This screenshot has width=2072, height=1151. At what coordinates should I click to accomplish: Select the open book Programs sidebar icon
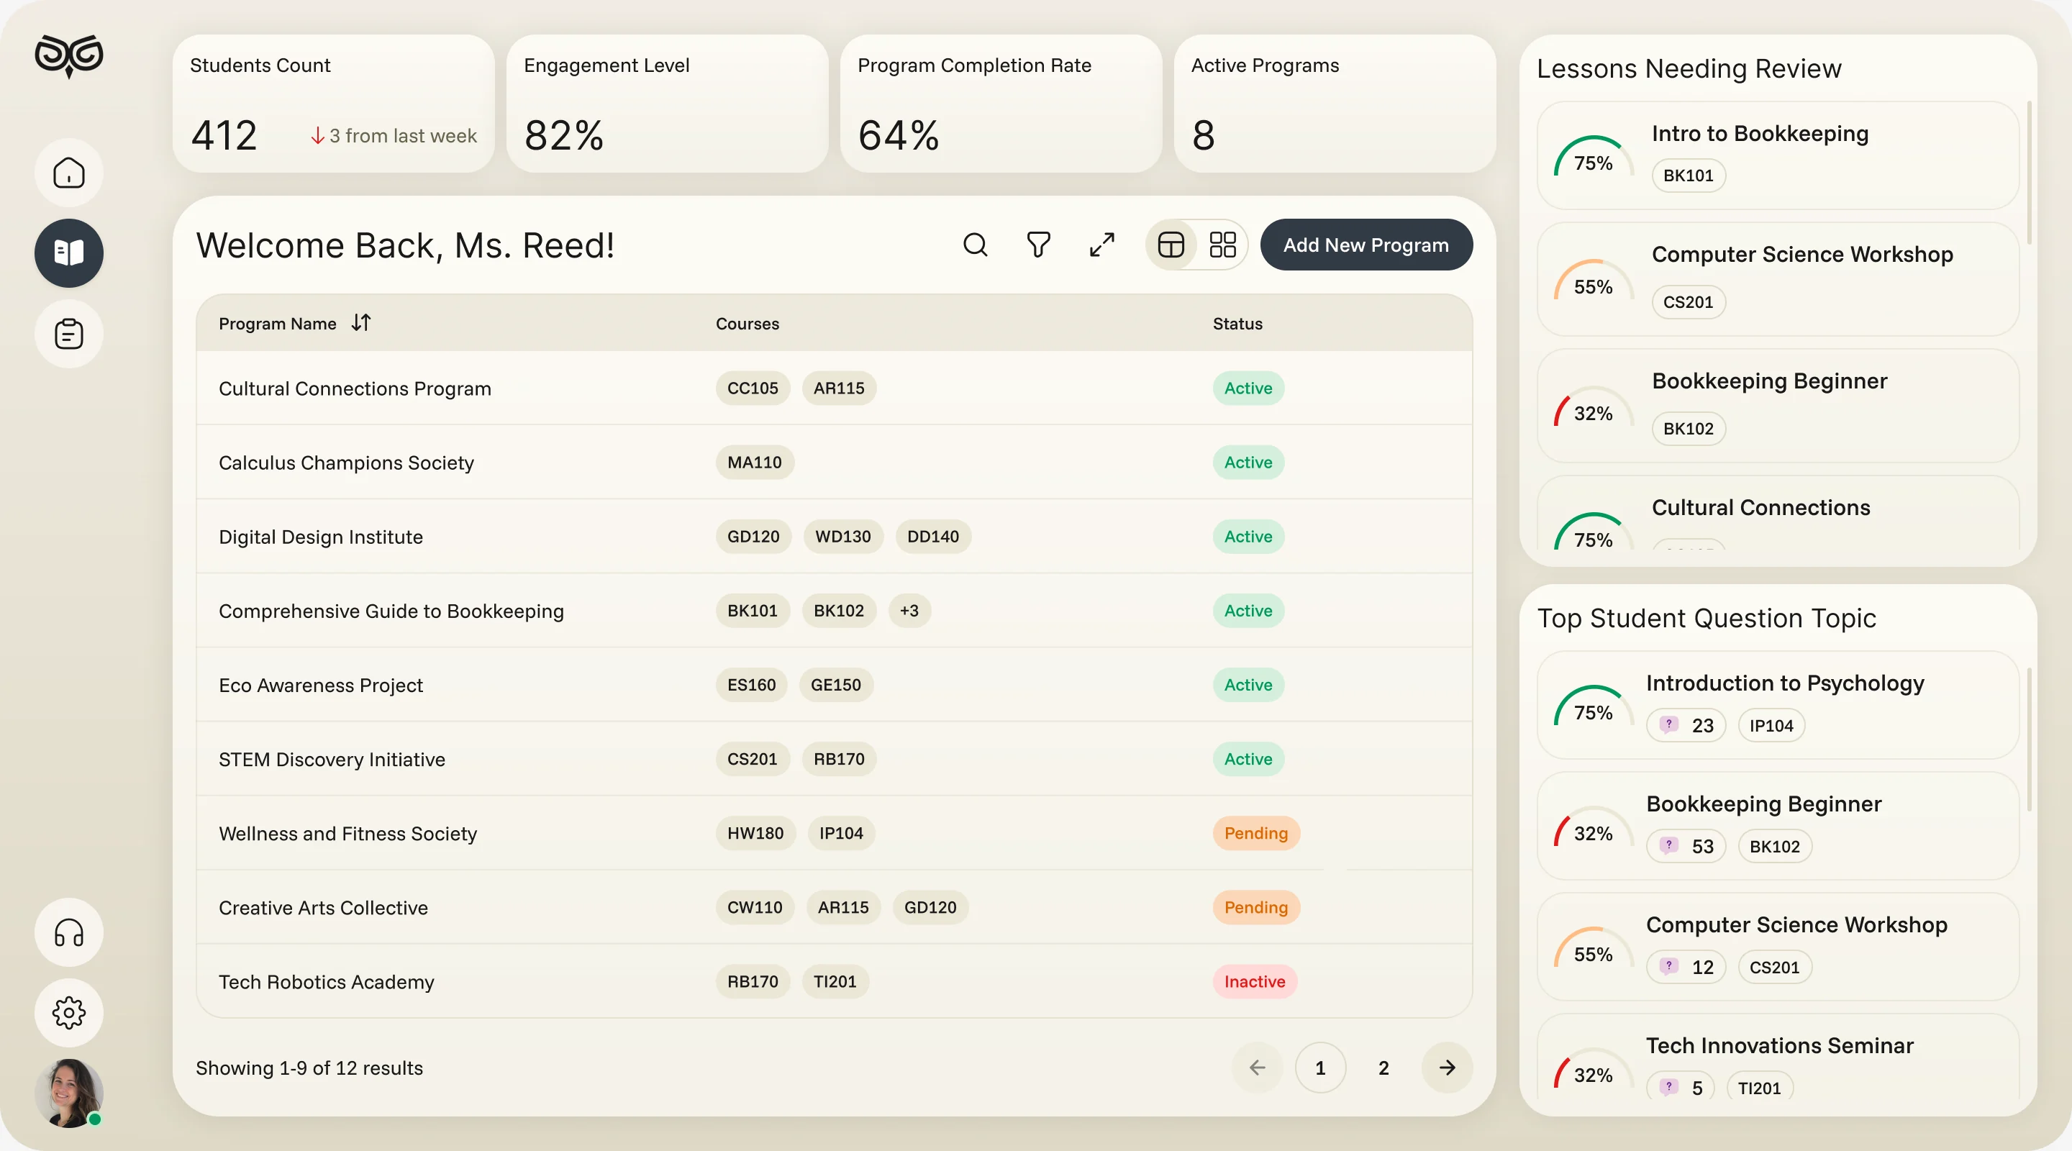(x=69, y=253)
